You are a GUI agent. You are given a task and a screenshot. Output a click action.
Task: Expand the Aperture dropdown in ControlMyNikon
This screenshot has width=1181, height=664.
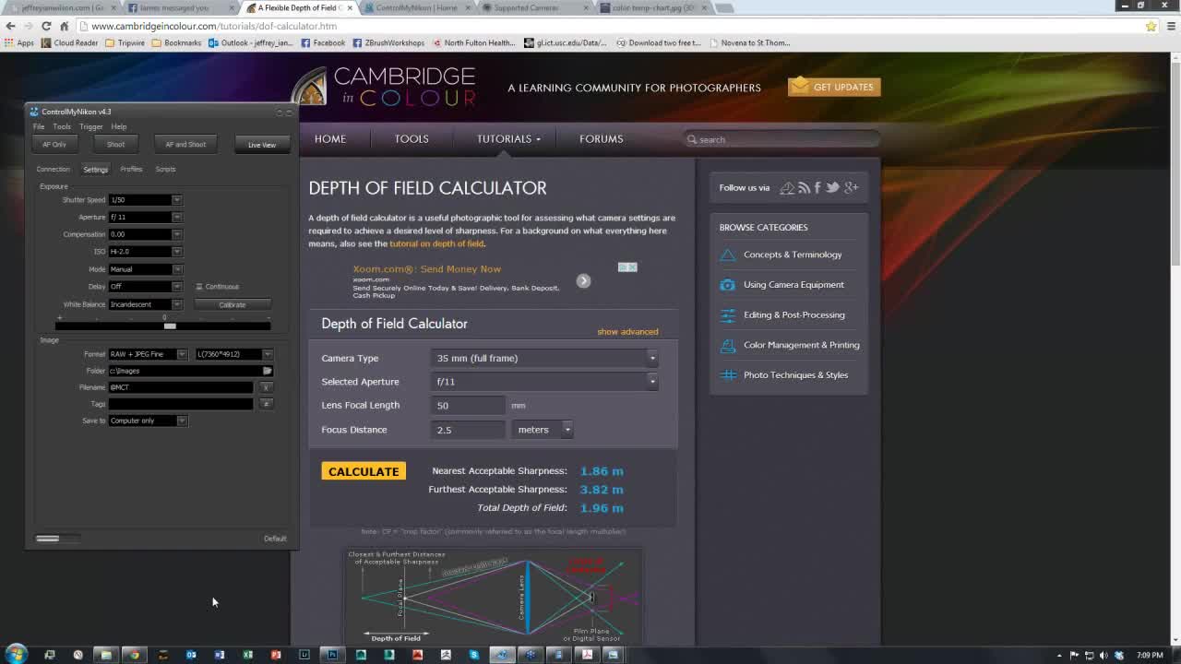(x=176, y=217)
